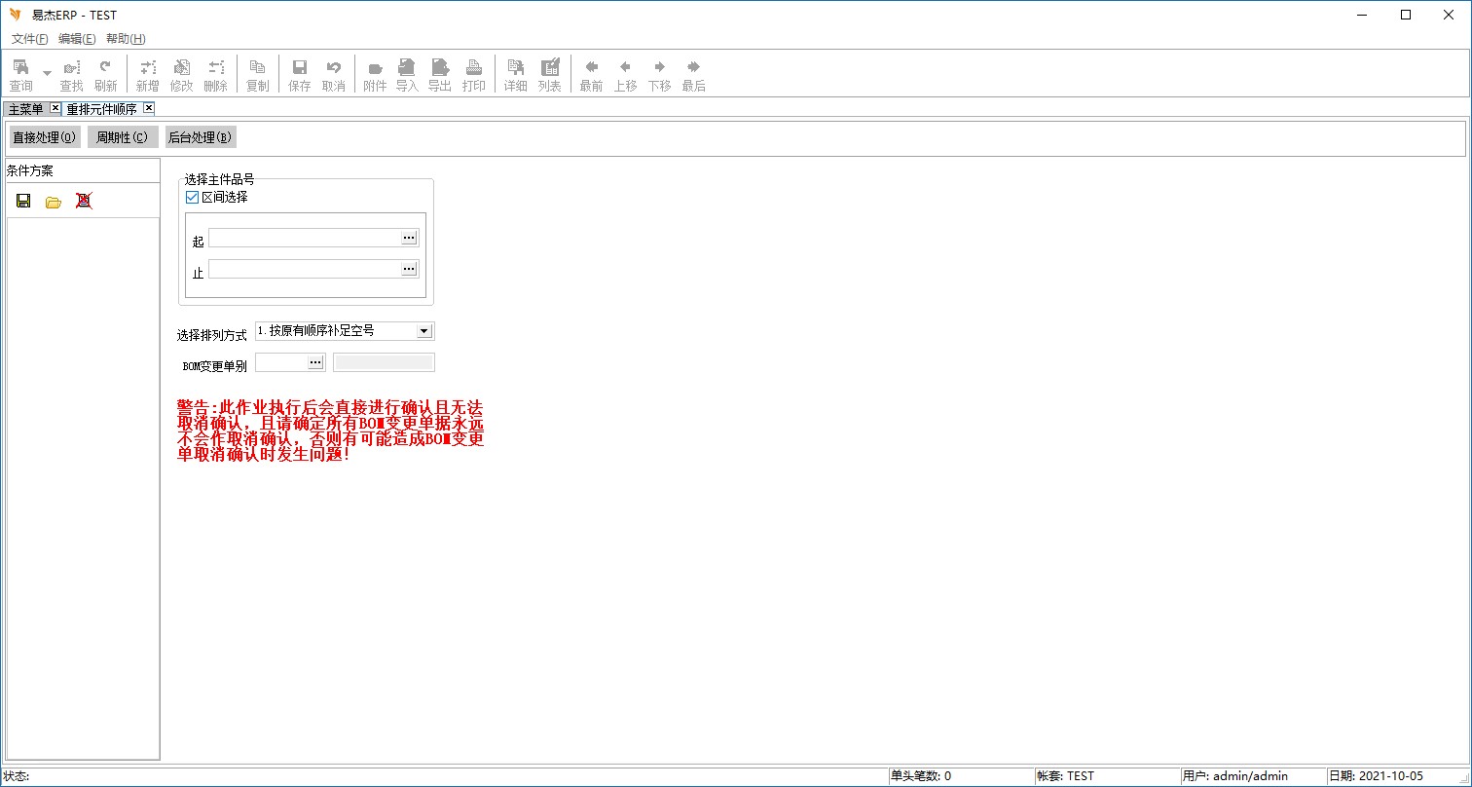The image size is (1472, 787).
Task: Open lookup for 止 ending item number
Action: pos(409,269)
